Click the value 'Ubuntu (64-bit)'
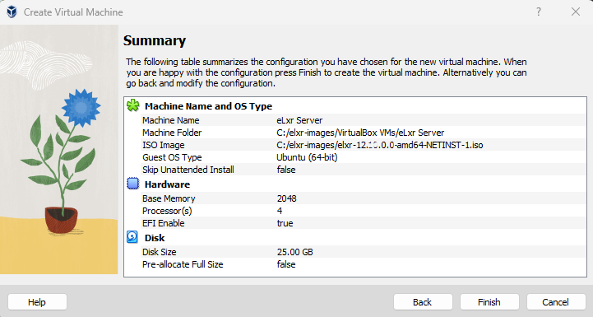The image size is (593, 317). click(x=307, y=157)
